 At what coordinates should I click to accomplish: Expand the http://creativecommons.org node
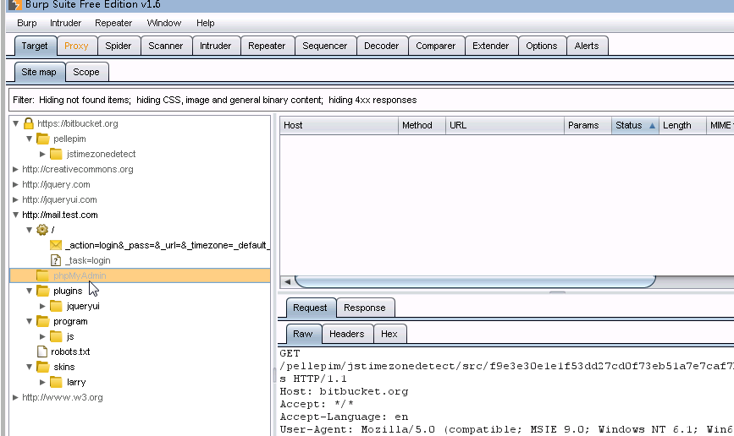coord(15,169)
